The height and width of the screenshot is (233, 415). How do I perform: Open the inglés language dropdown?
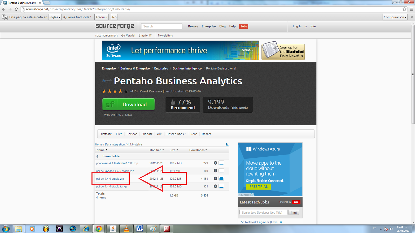[55, 17]
